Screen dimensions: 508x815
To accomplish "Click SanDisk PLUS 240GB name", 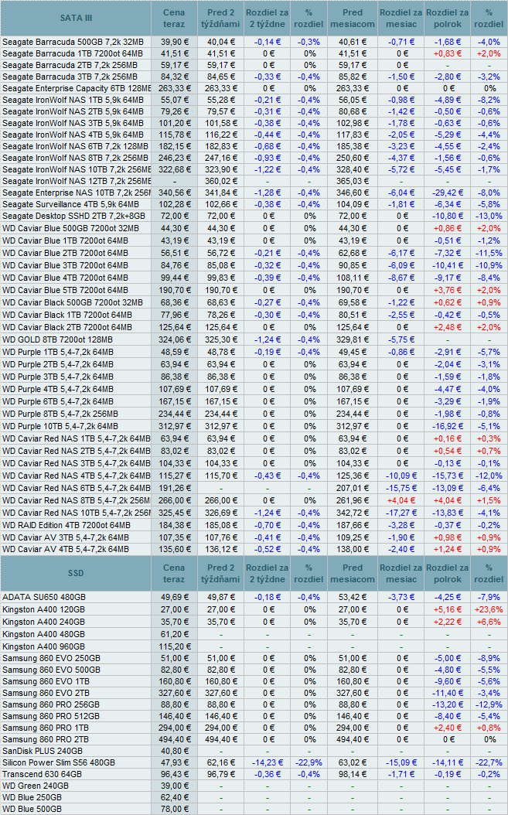I will [43, 751].
